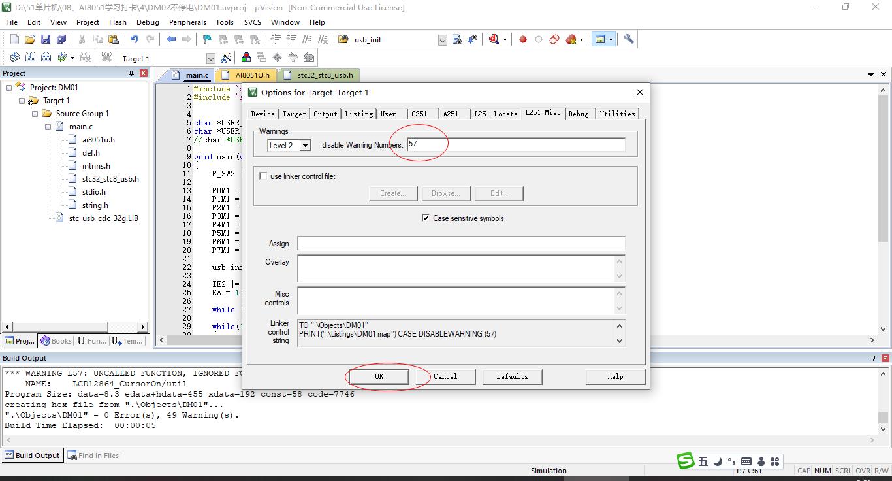Image resolution: width=892 pixels, height=481 pixels.
Task: Uncheck Case sensitive symbols
Action: (x=426, y=218)
